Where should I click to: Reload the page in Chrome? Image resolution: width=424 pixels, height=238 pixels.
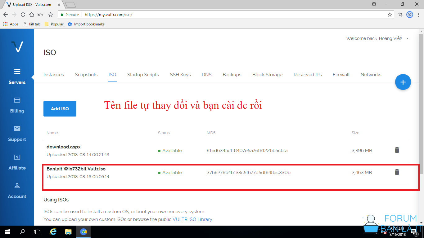pos(23,15)
